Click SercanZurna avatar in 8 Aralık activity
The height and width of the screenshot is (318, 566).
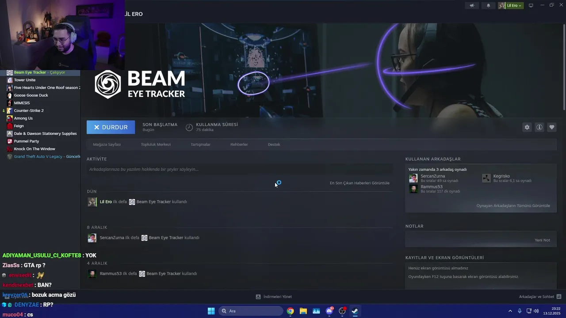[92, 238]
